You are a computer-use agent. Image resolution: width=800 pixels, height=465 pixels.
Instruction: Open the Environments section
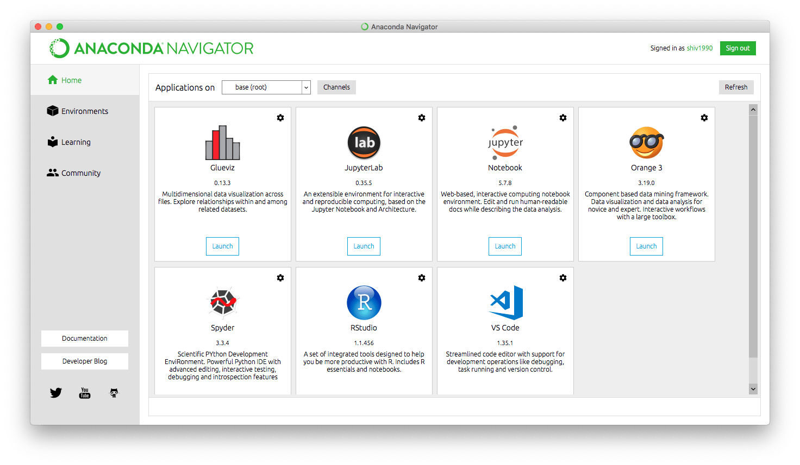(85, 111)
